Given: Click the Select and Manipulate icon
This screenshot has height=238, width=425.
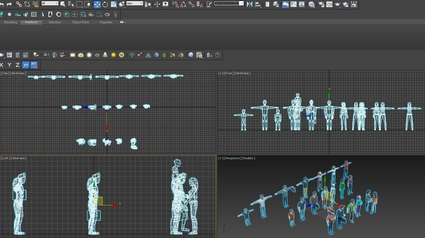Looking at the screenshot, I should [157, 4].
